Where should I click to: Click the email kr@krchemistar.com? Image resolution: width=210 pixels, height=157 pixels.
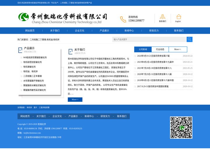32,133
